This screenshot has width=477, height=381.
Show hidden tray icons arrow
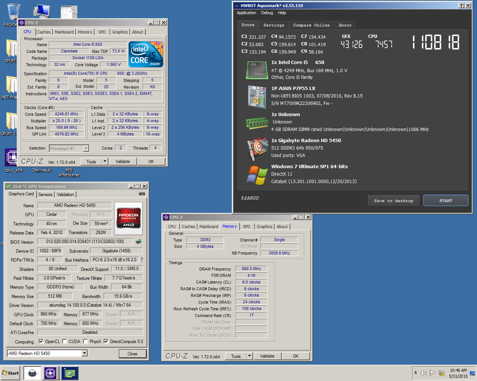click(x=416, y=372)
